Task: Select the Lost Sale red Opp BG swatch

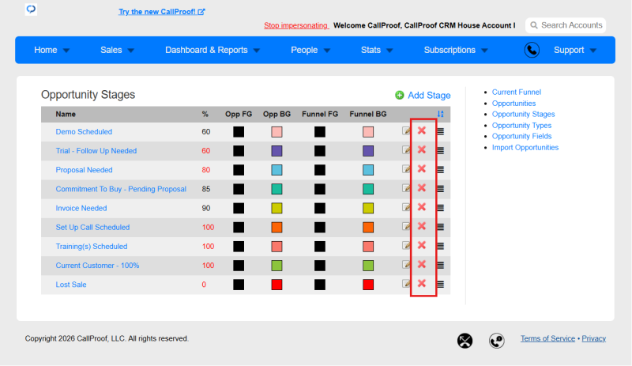Action: pos(276,285)
